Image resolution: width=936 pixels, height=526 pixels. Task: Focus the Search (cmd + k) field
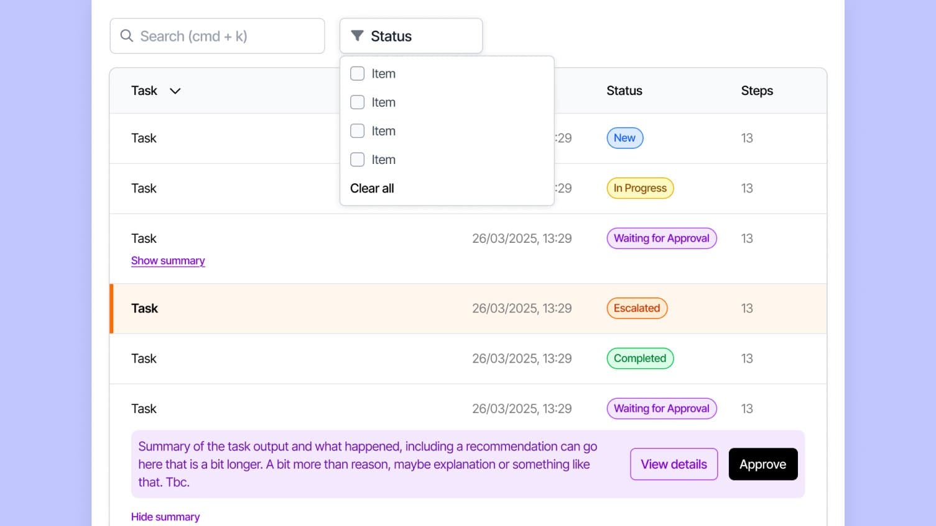click(x=217, y=36)
